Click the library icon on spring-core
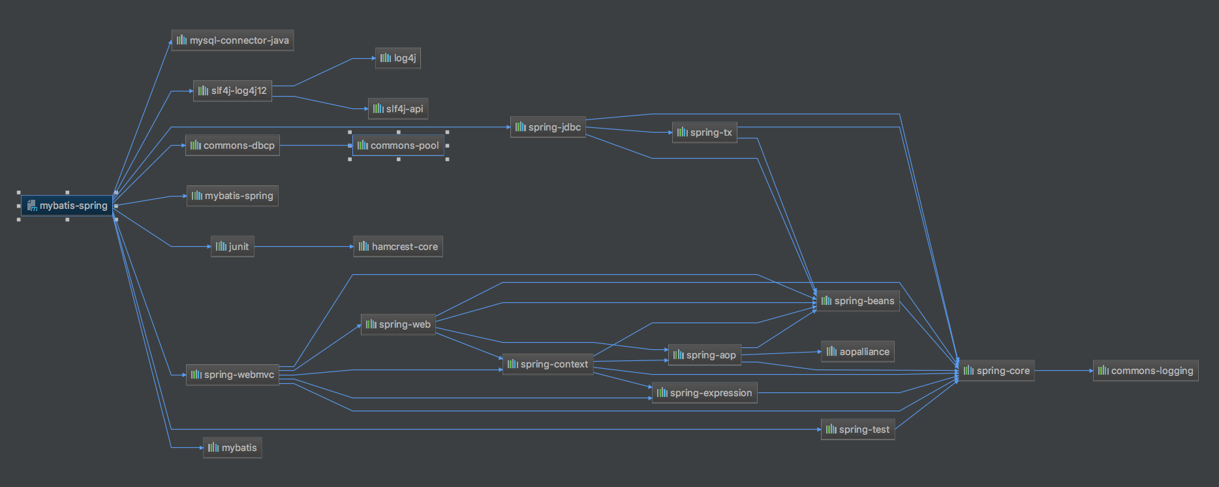Screen dimensions: 1219x487 968,371
